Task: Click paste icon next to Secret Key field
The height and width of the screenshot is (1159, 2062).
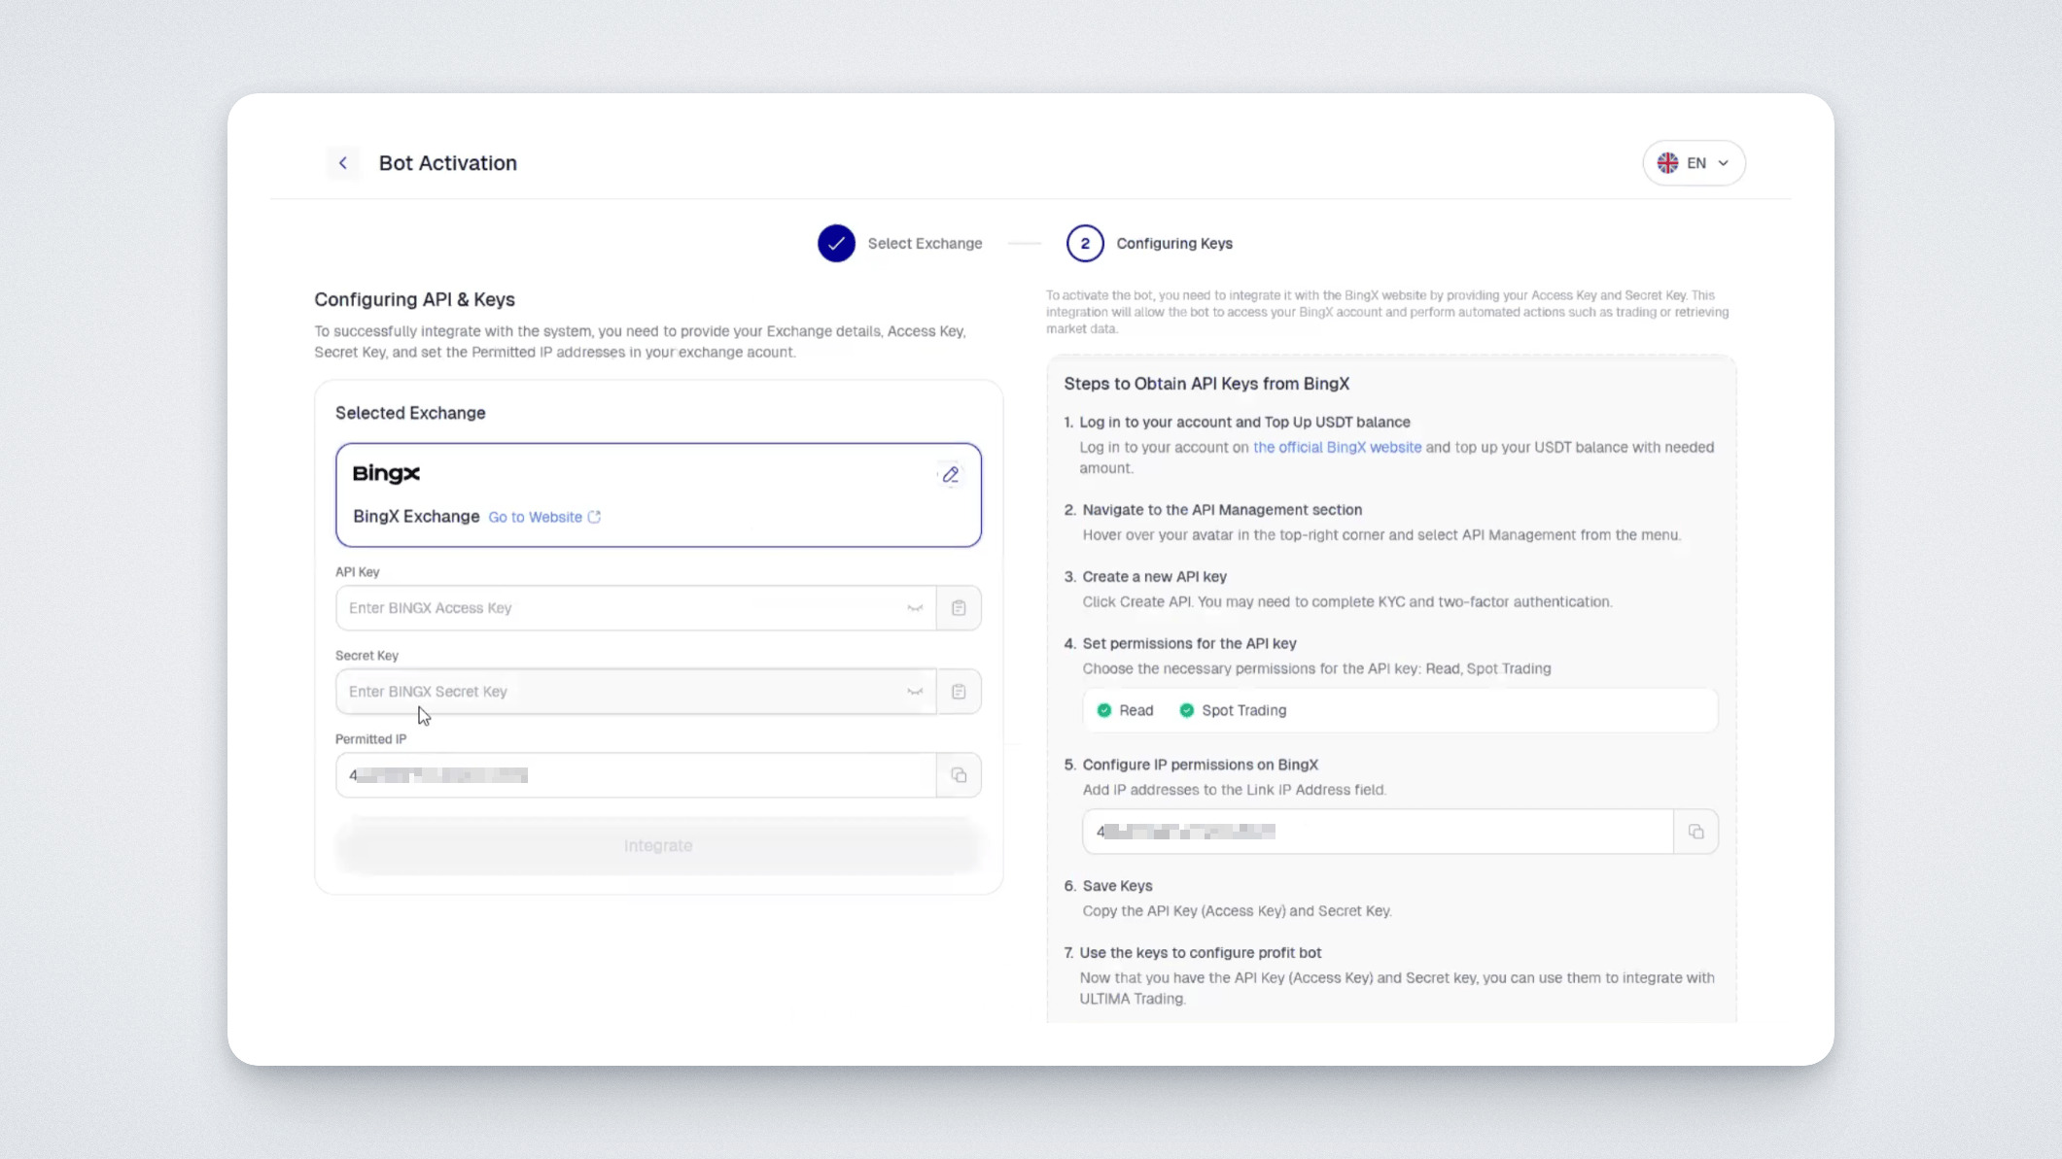Action: tap(959, 692)
